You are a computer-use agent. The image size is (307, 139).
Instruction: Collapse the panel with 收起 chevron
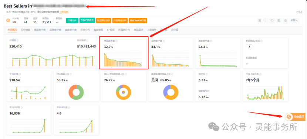click(x=294, y=20)
